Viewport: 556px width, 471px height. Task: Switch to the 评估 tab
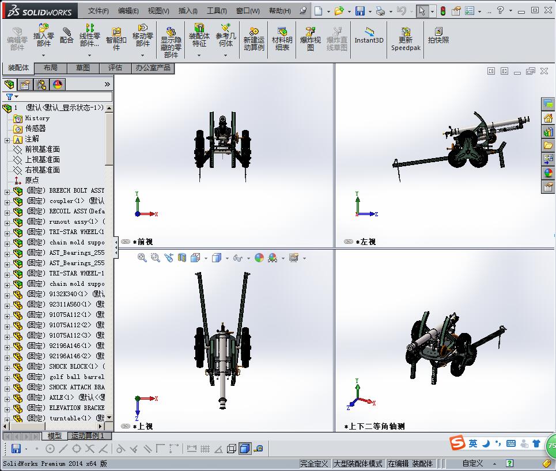pyautogui.click(x=115, y=68)
